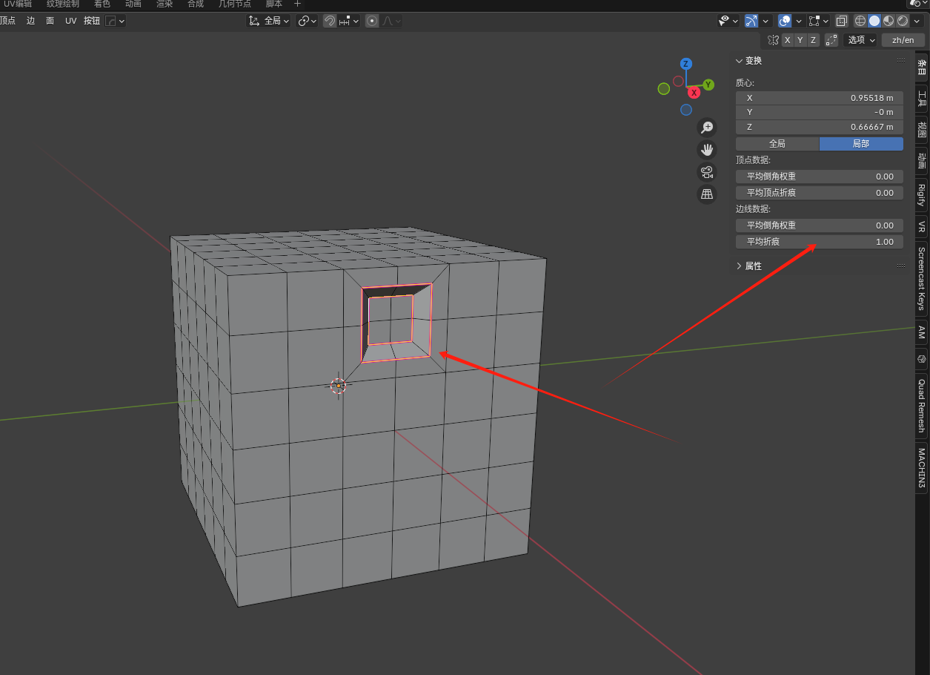Select 全局 (Global) coordinate button in panel
Viewport: 930px width, 675px height.
pos(777,144)
